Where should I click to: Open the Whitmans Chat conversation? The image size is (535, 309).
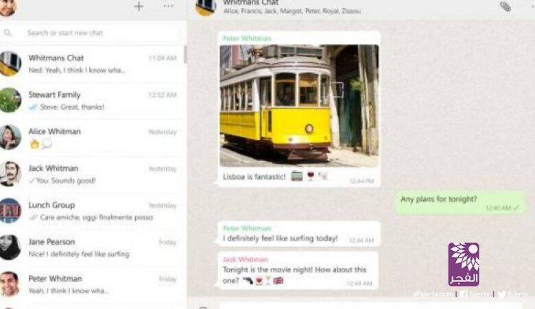pos(93,64)
